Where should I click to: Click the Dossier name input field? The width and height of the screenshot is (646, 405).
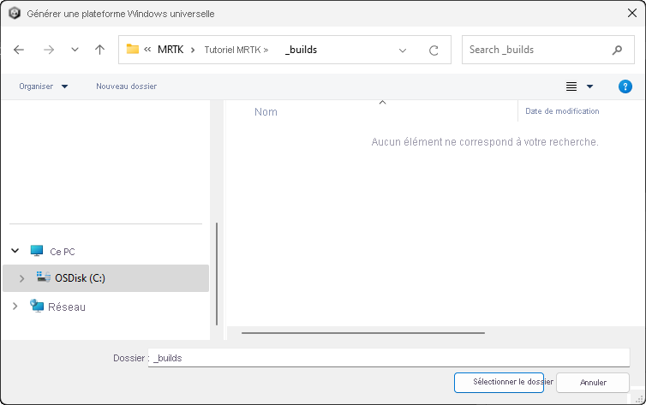[x=389, y=358]
